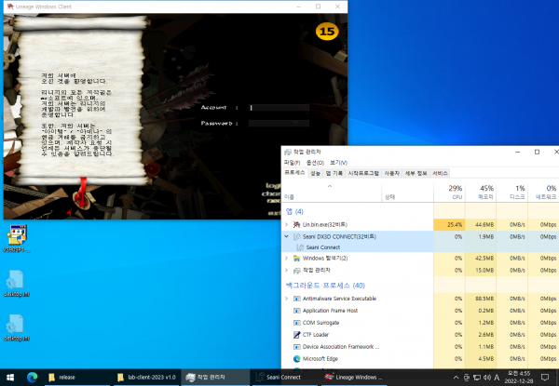Switch to the 서비스 tab
The height and width of the screenshot is (386, 559).
[440, 173]
